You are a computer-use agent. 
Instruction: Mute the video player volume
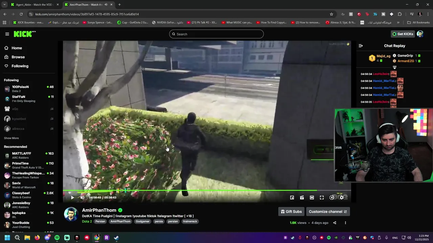coord(82,197)
